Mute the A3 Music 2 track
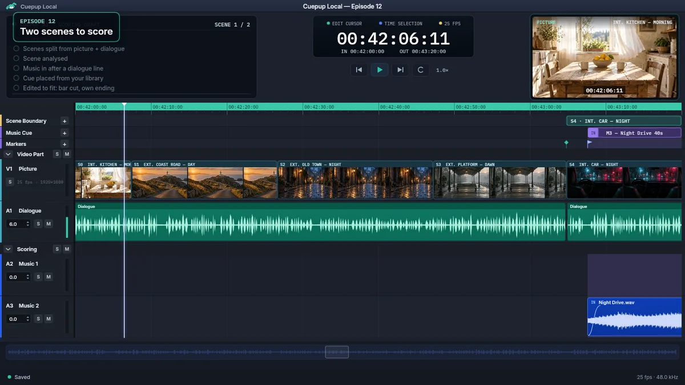 click(49, 319)
